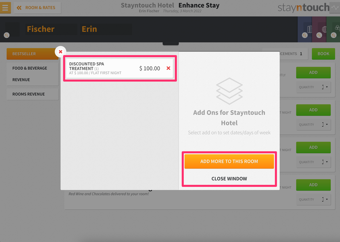Expand the guest card drawer handle
The image size is (340, 242).
(171, 44)
